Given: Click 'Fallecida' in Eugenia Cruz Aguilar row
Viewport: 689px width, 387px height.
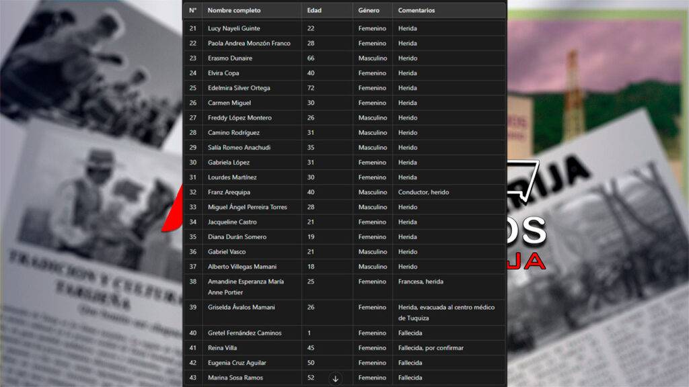Looking at the screenshot, I should 410,363.
